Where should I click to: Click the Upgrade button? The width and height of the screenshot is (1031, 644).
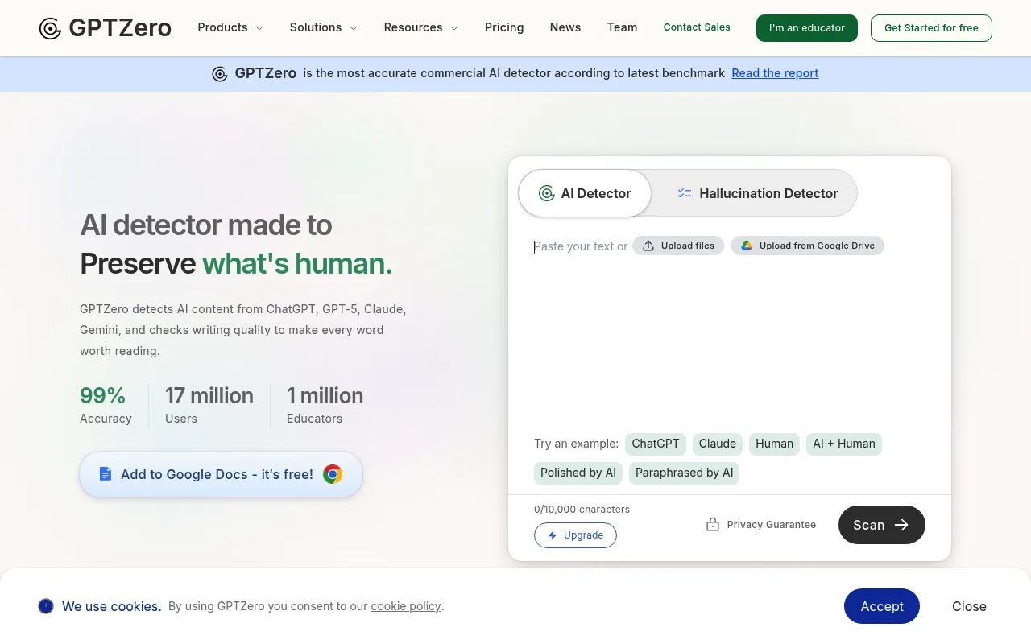point(575,535)
